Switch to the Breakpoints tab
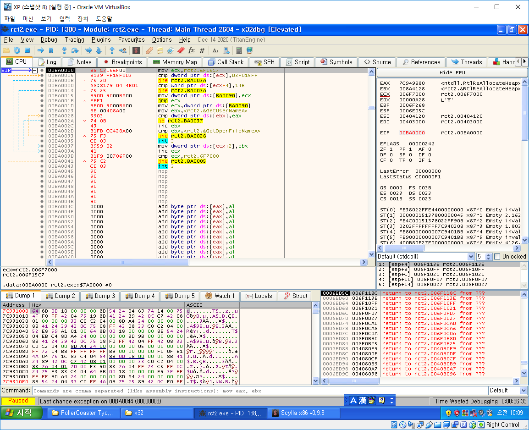 pos(122,62)
